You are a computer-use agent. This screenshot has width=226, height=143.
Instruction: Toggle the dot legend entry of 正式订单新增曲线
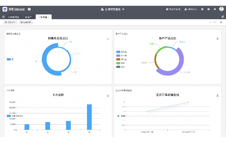pos(121,116)
